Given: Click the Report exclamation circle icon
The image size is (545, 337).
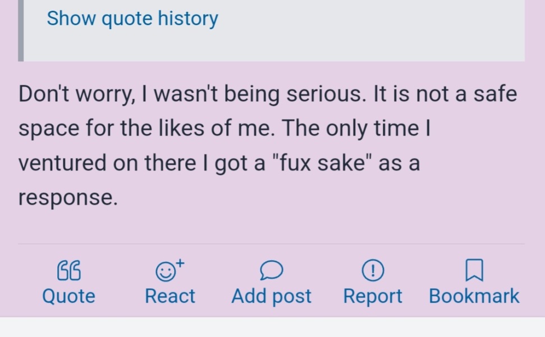Looking at the screenshot, I should pos(373,272).
